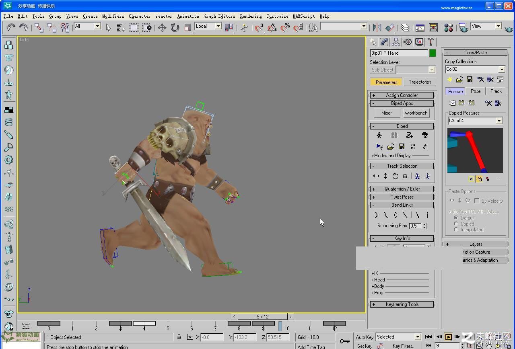Expand the Keyframing Tools rollout

[x=402, y=304]
